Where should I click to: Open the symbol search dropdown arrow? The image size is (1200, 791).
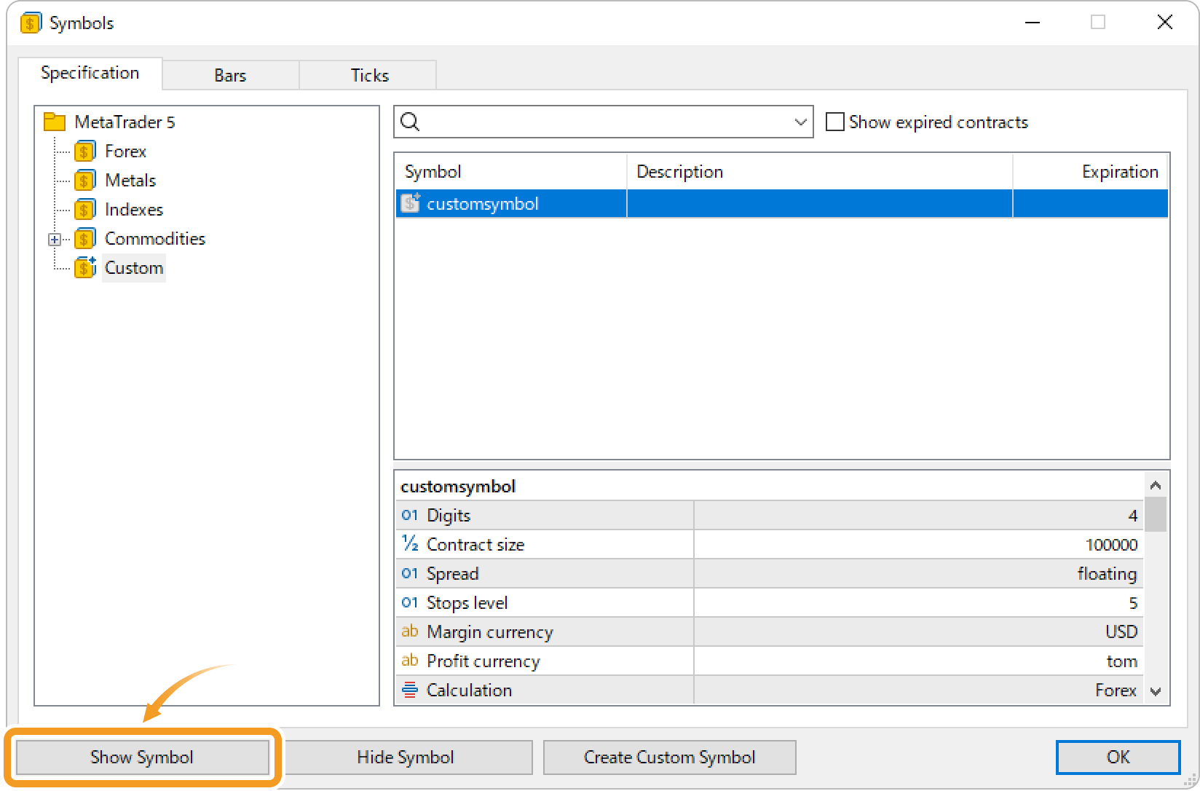tap(800, 122)
